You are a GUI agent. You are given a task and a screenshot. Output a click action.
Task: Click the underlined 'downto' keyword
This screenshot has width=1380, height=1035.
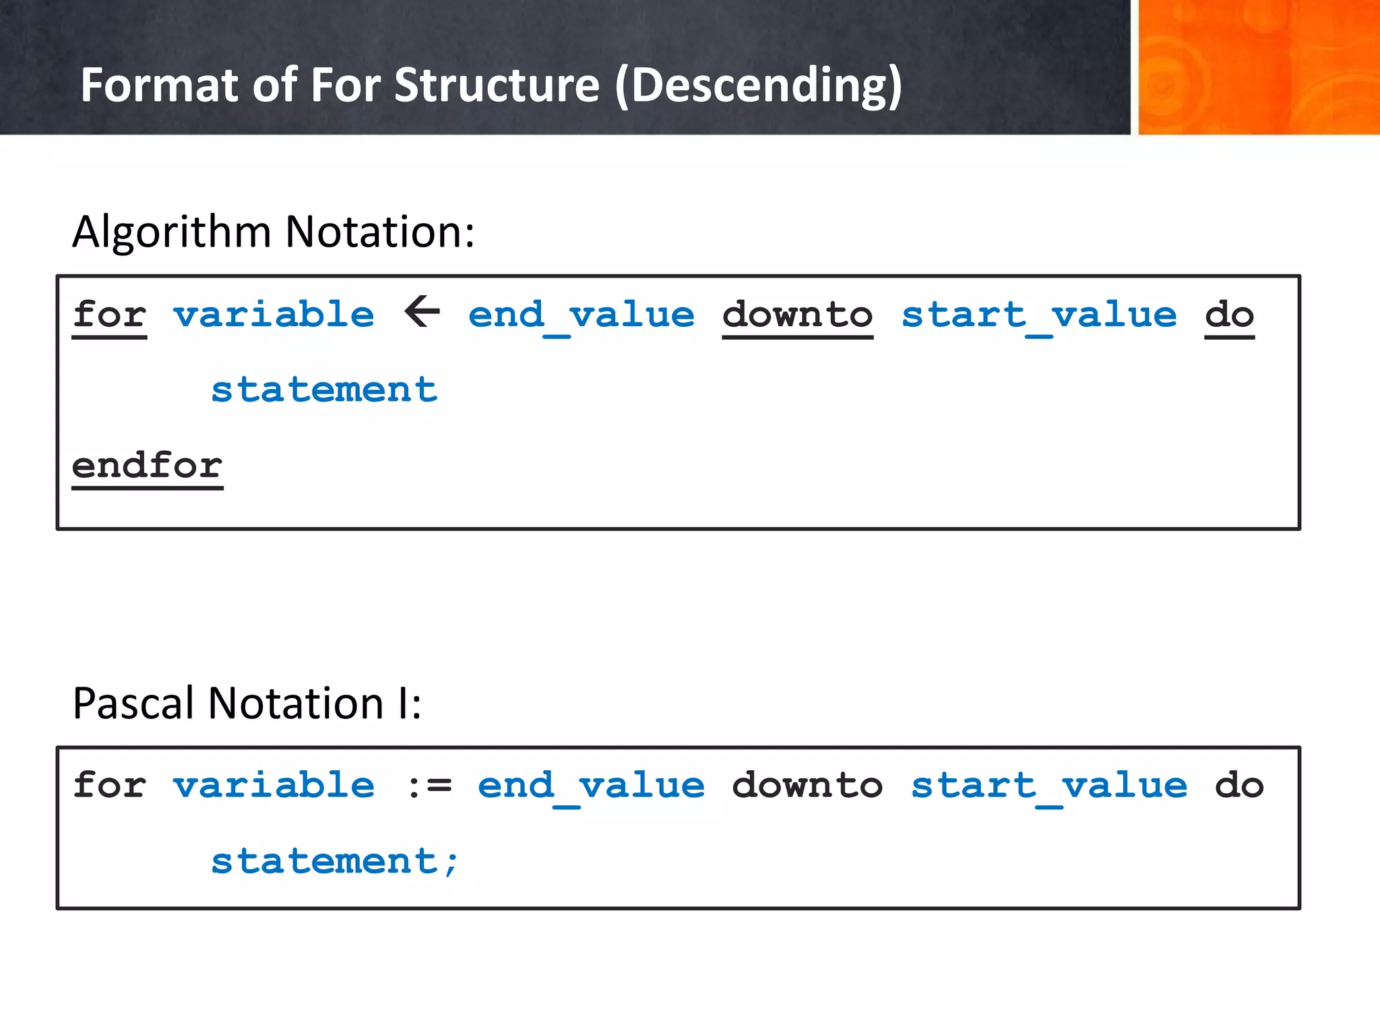click(x=797, y=315)
